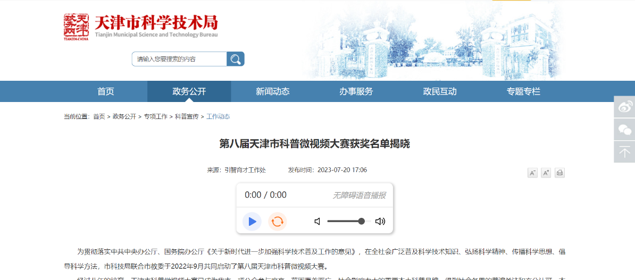Open the 首页 navigation tab

tap(106, 91)
